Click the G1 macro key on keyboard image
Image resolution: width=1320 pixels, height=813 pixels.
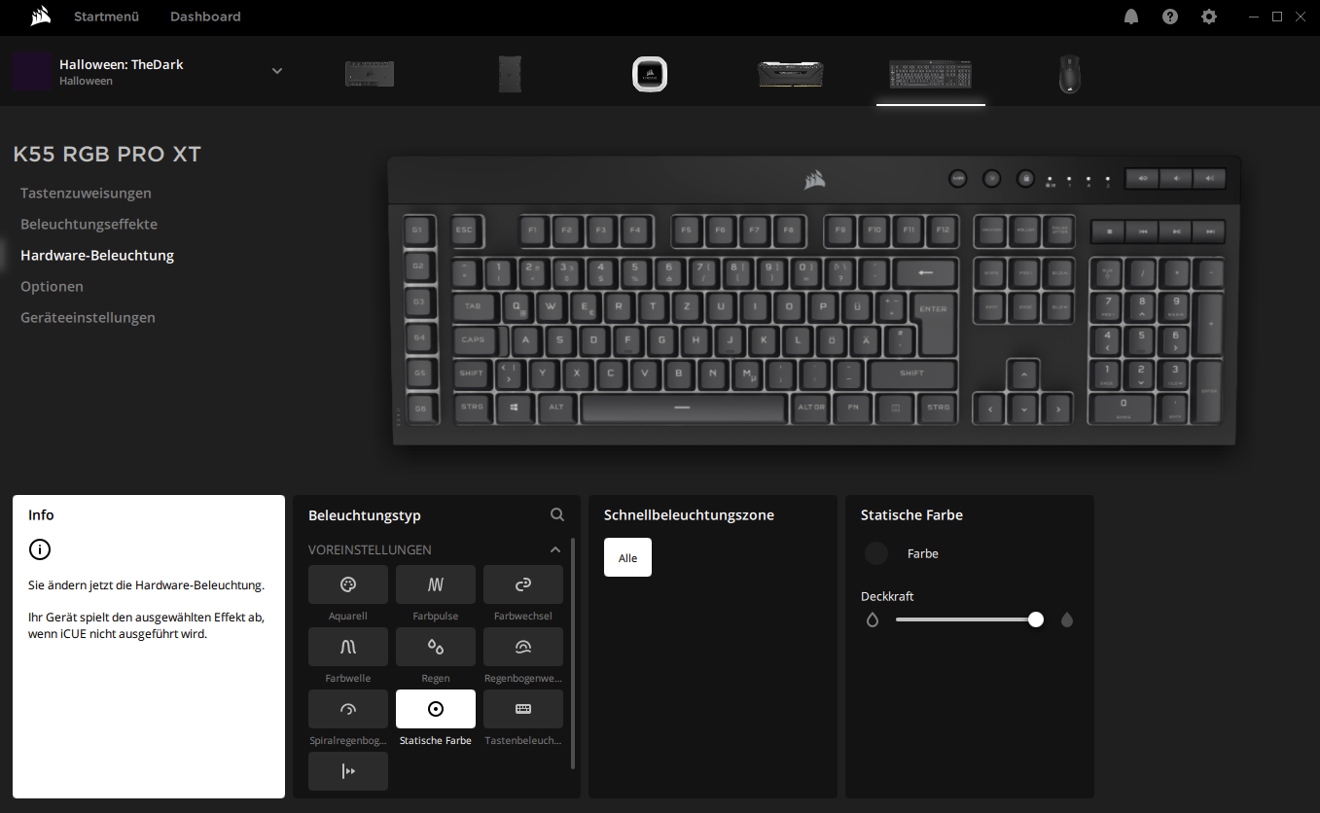point(418,230)
